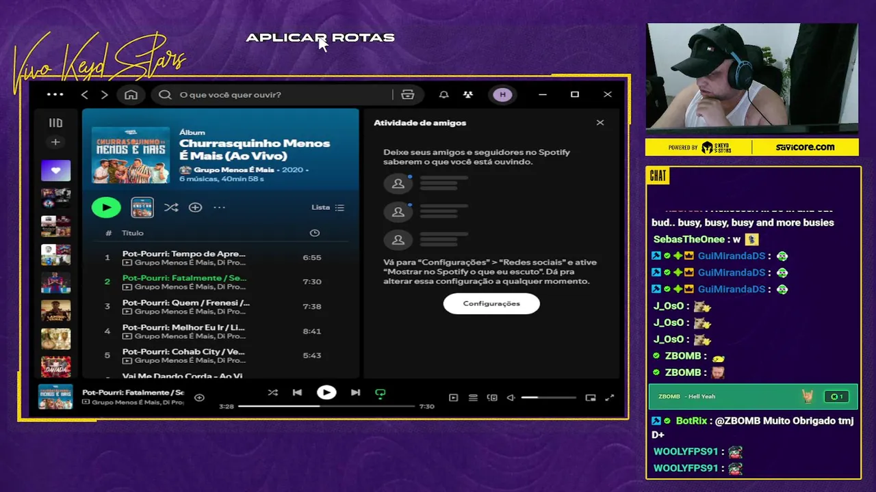Switch the player to full screen

pos(610,398)
